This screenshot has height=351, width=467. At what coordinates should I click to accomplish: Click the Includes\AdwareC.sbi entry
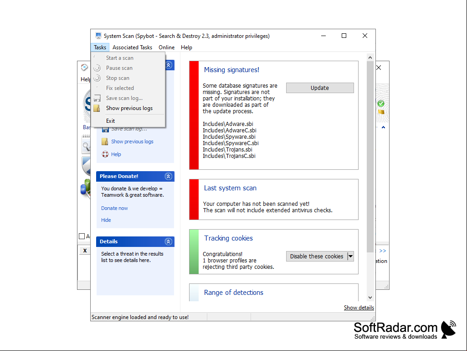tap(230, 131)
